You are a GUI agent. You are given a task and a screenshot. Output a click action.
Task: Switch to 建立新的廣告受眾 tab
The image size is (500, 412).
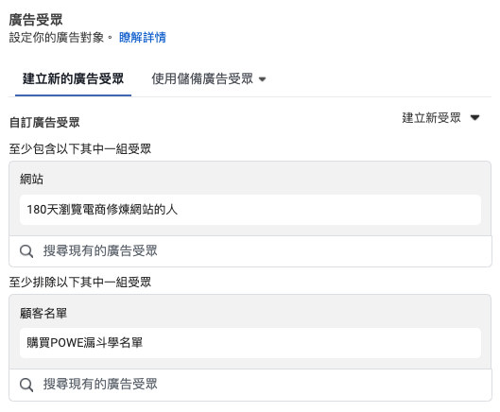coord(73,78)
